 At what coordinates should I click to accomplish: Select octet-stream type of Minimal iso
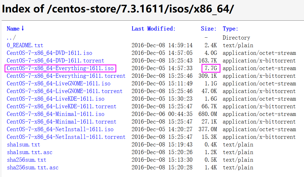[259, 114]
